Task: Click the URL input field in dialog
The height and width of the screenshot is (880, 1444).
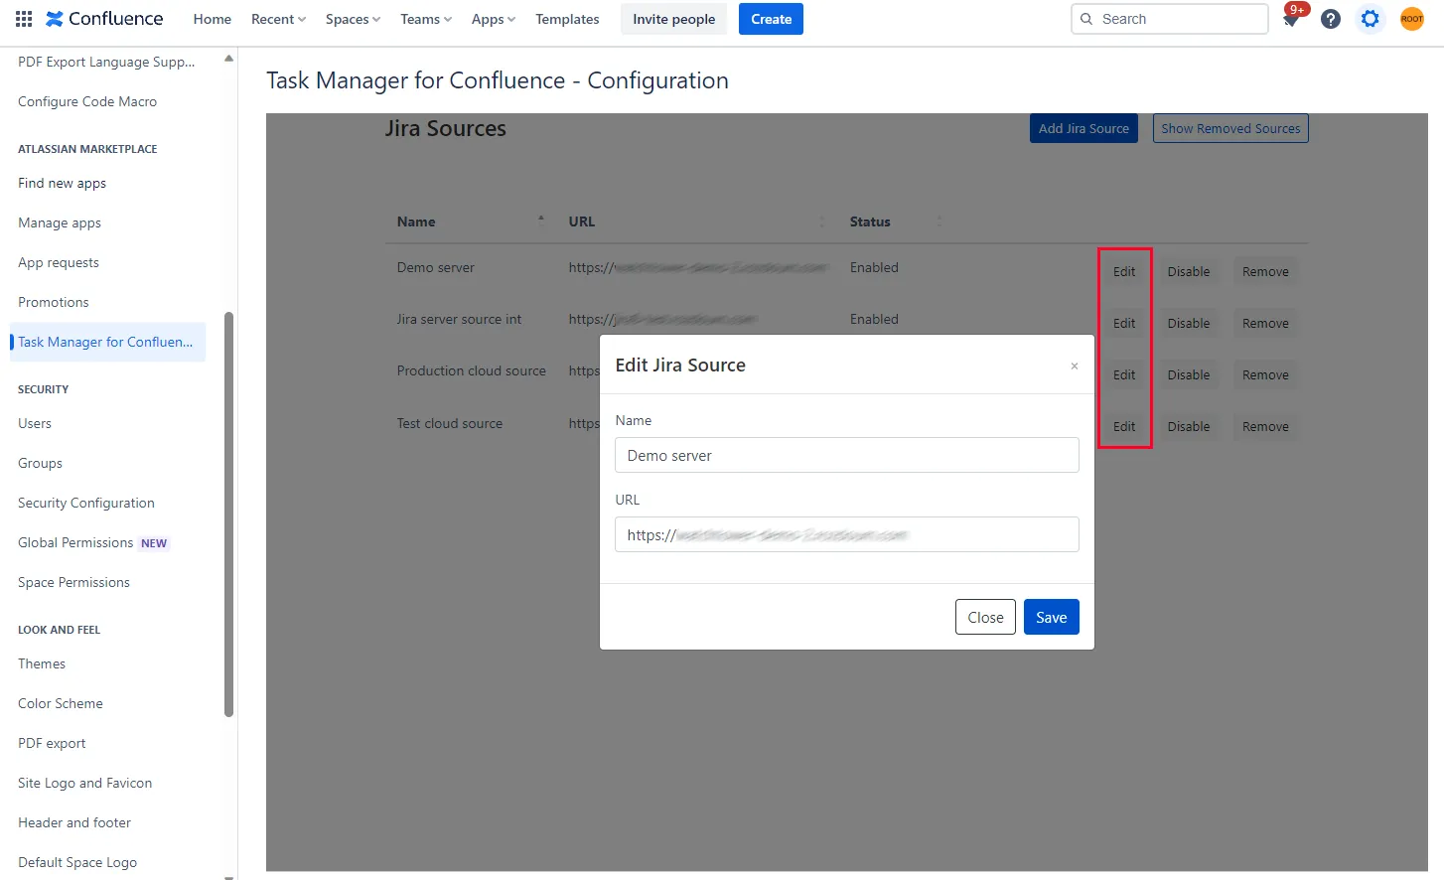Action: point(847,534)
